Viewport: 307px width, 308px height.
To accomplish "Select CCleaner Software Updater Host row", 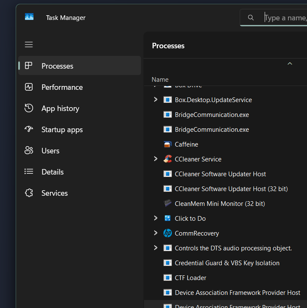I will click(225, 174).
